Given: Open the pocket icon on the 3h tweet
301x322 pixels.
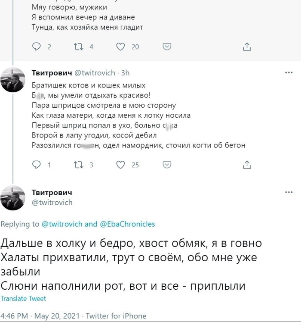Looking at the screenshot, I should tap(169, 164).
